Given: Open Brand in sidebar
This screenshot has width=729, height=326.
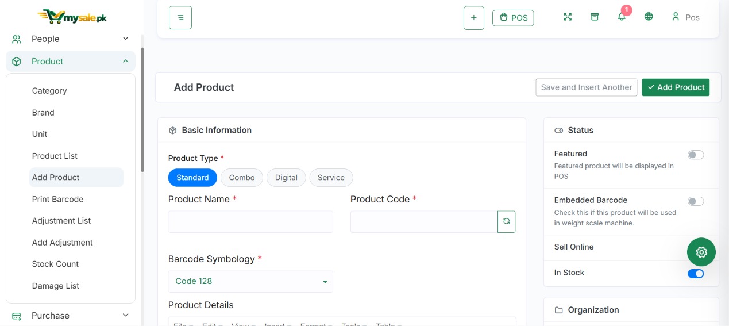Looking at the screenshot, I should pos(43,113).
